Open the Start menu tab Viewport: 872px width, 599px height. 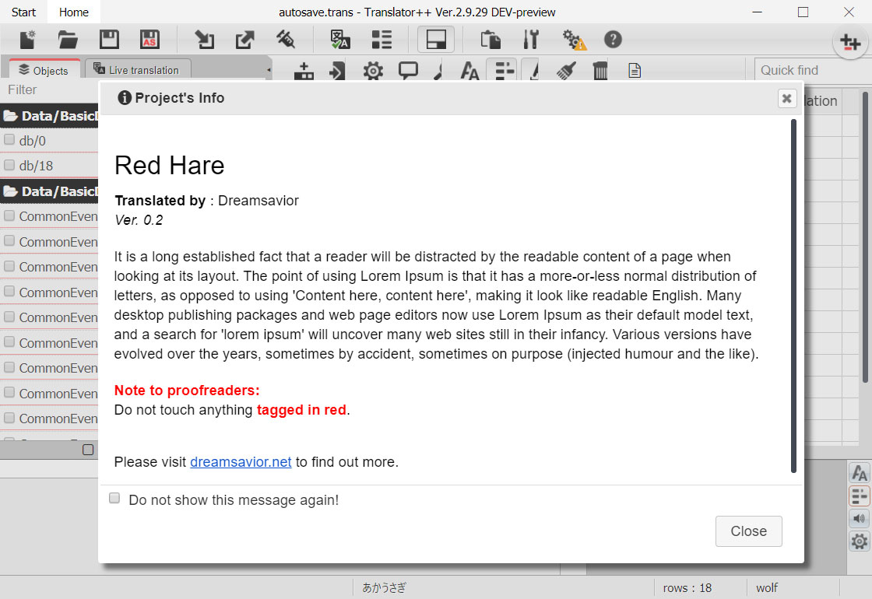pos(23,12)
